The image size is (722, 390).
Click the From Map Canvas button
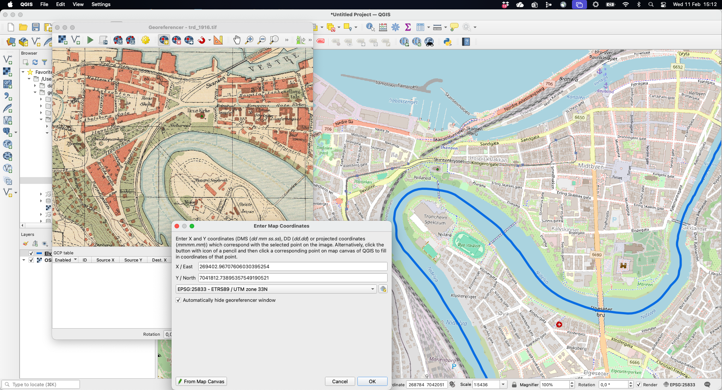(201, 381)
